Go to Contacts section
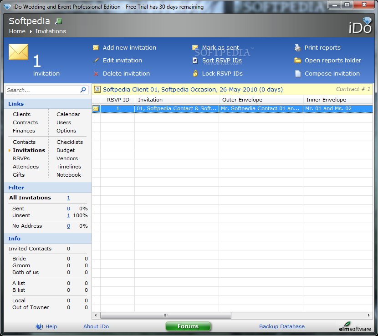 coord(24,142)
